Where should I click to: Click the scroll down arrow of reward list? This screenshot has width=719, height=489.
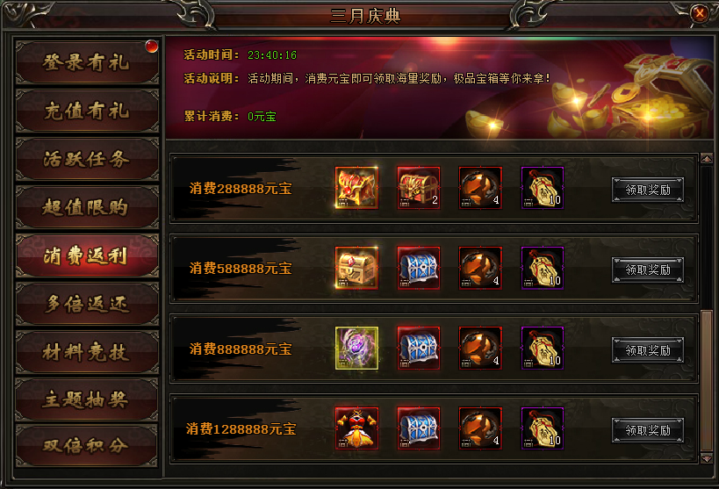(x=707, y=458)
